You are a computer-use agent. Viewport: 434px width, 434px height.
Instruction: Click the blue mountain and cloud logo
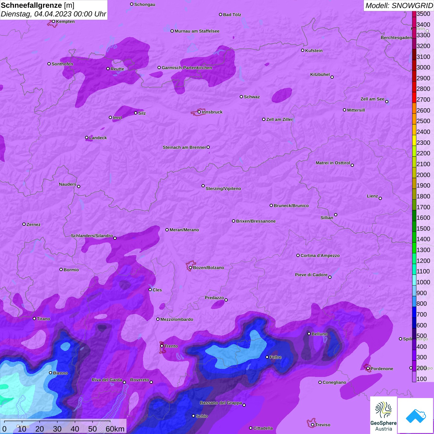416,415
